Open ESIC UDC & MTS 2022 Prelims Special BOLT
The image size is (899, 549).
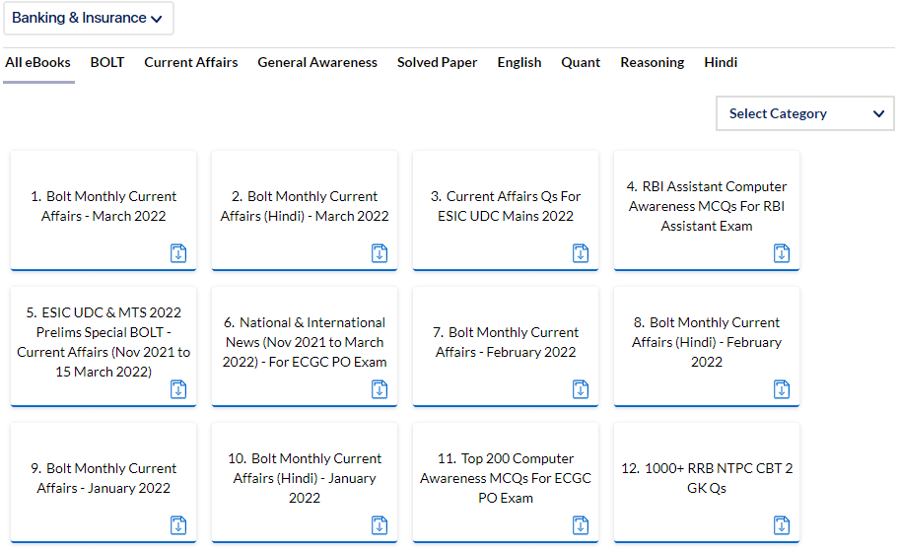coord(104,342)
